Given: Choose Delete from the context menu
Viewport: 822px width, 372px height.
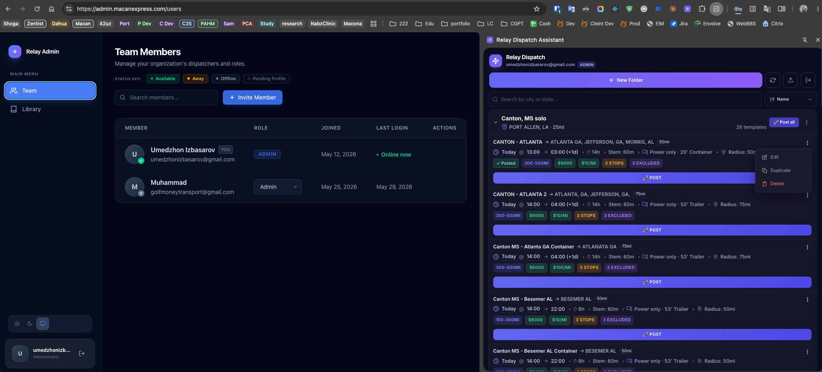Looking at the screenshot, I should point(777,184).
